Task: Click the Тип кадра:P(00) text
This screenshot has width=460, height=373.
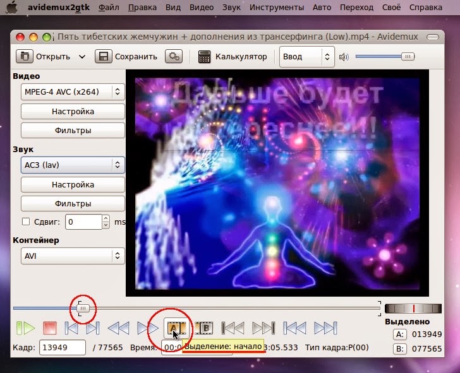Action: (337, 348)
